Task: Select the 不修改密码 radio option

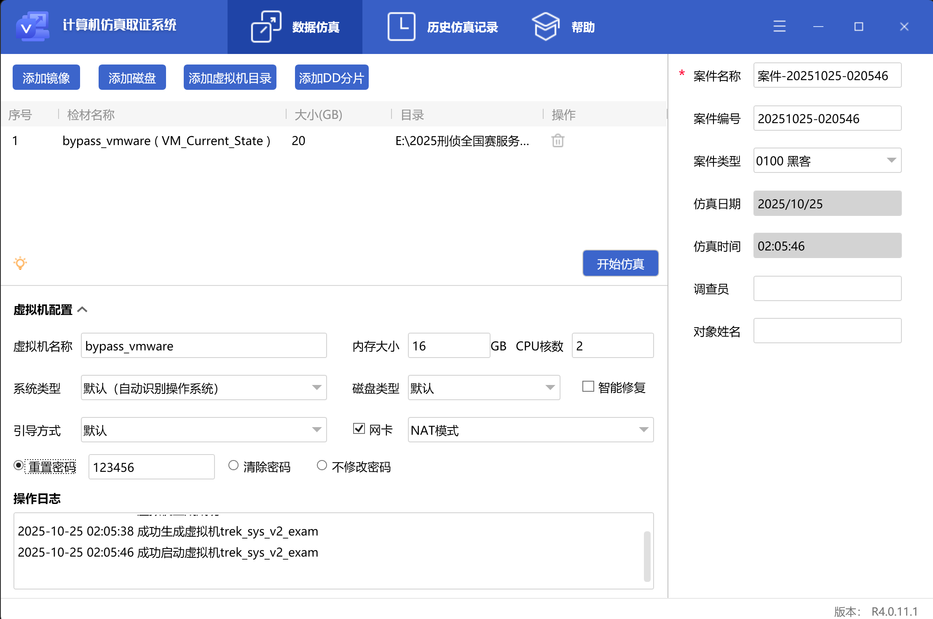Action: [x=322, y=466]
